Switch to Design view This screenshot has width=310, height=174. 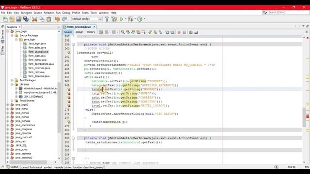79,32
